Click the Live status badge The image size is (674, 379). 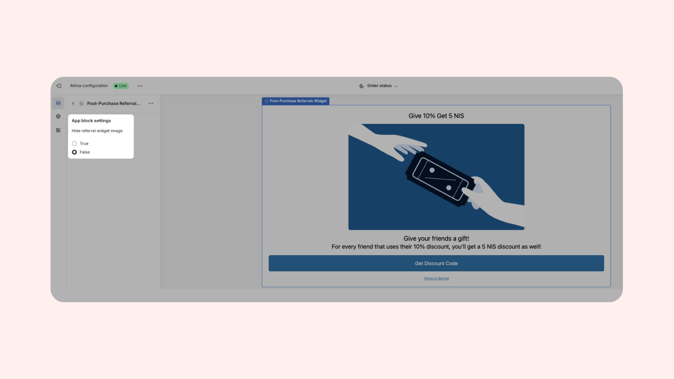coord(121,86)
